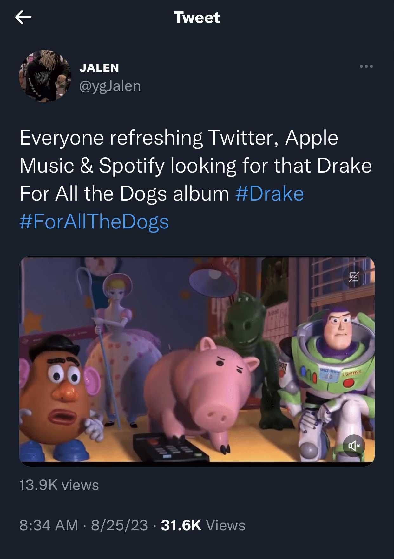
Task: Click the Tweet header title
Action: [x=197, y=17]
